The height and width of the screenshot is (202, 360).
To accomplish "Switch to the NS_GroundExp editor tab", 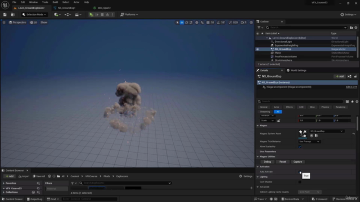I will pos(66,8).
